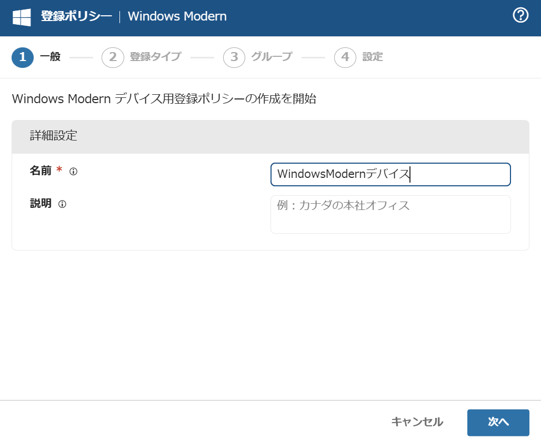Show info tooltip beside 名前 label
Screen dimensions: 541x440
[x=73, y=171]
